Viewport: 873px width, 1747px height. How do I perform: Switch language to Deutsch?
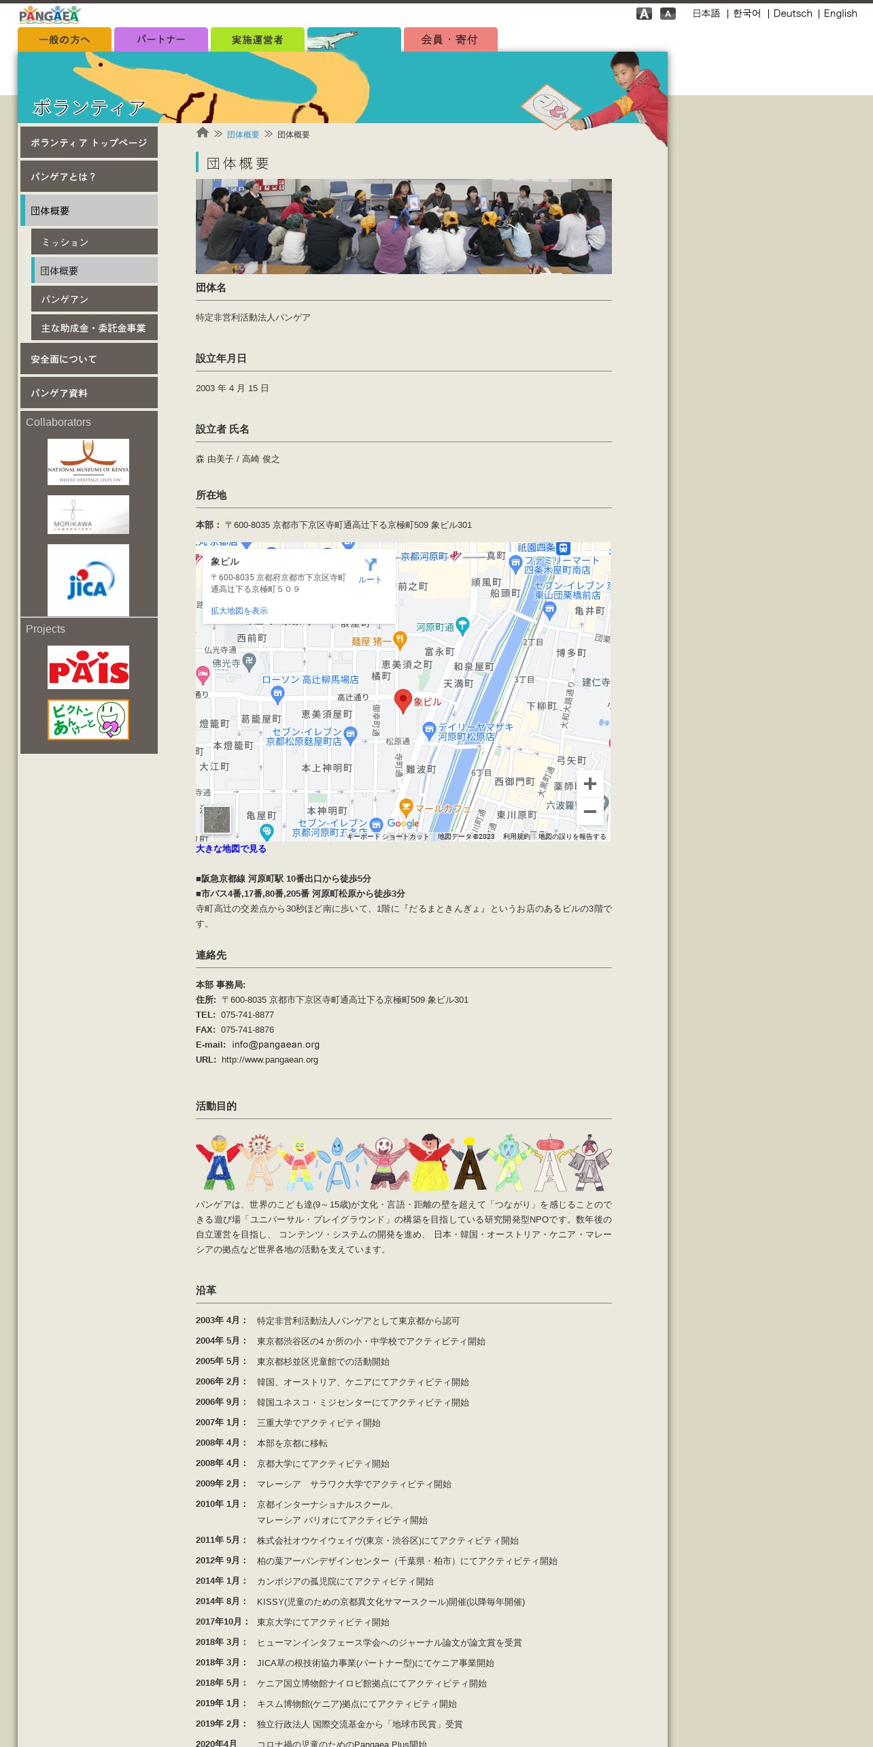pos(793,14)
